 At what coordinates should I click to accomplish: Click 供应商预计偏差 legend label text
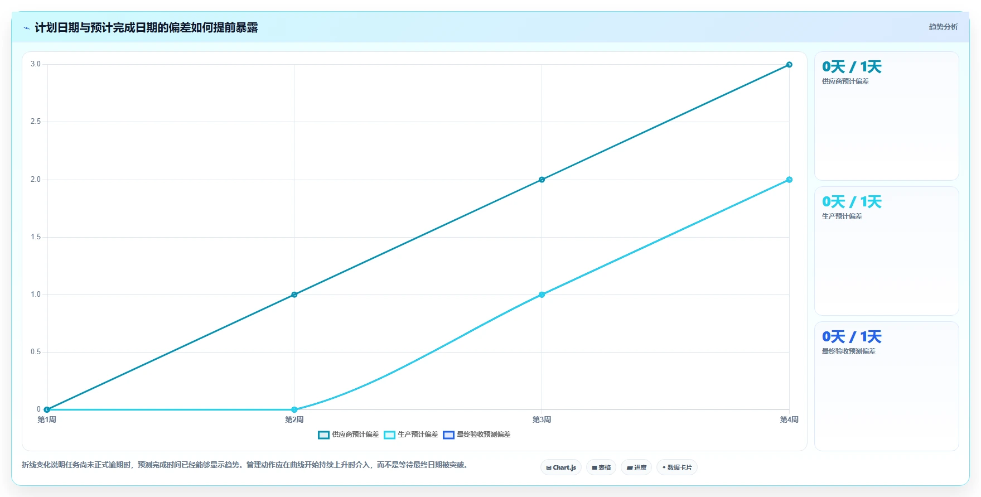355,435
